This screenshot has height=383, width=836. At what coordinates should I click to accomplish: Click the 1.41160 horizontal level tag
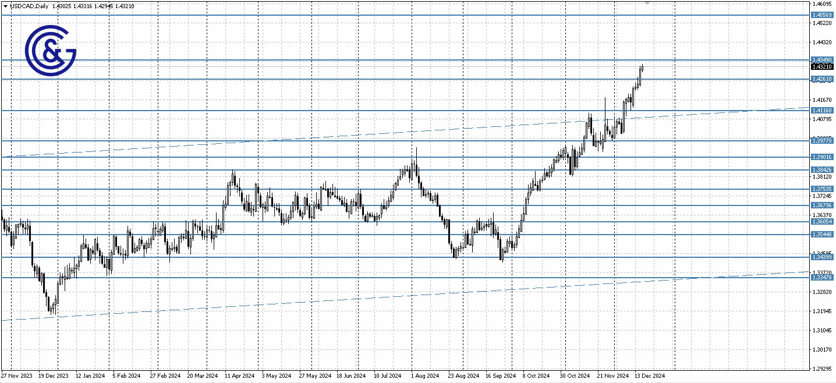(x=823, y=110)
